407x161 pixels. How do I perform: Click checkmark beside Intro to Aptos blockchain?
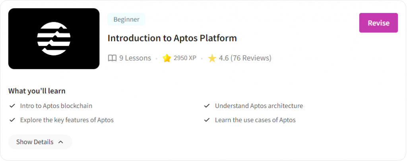12,106
